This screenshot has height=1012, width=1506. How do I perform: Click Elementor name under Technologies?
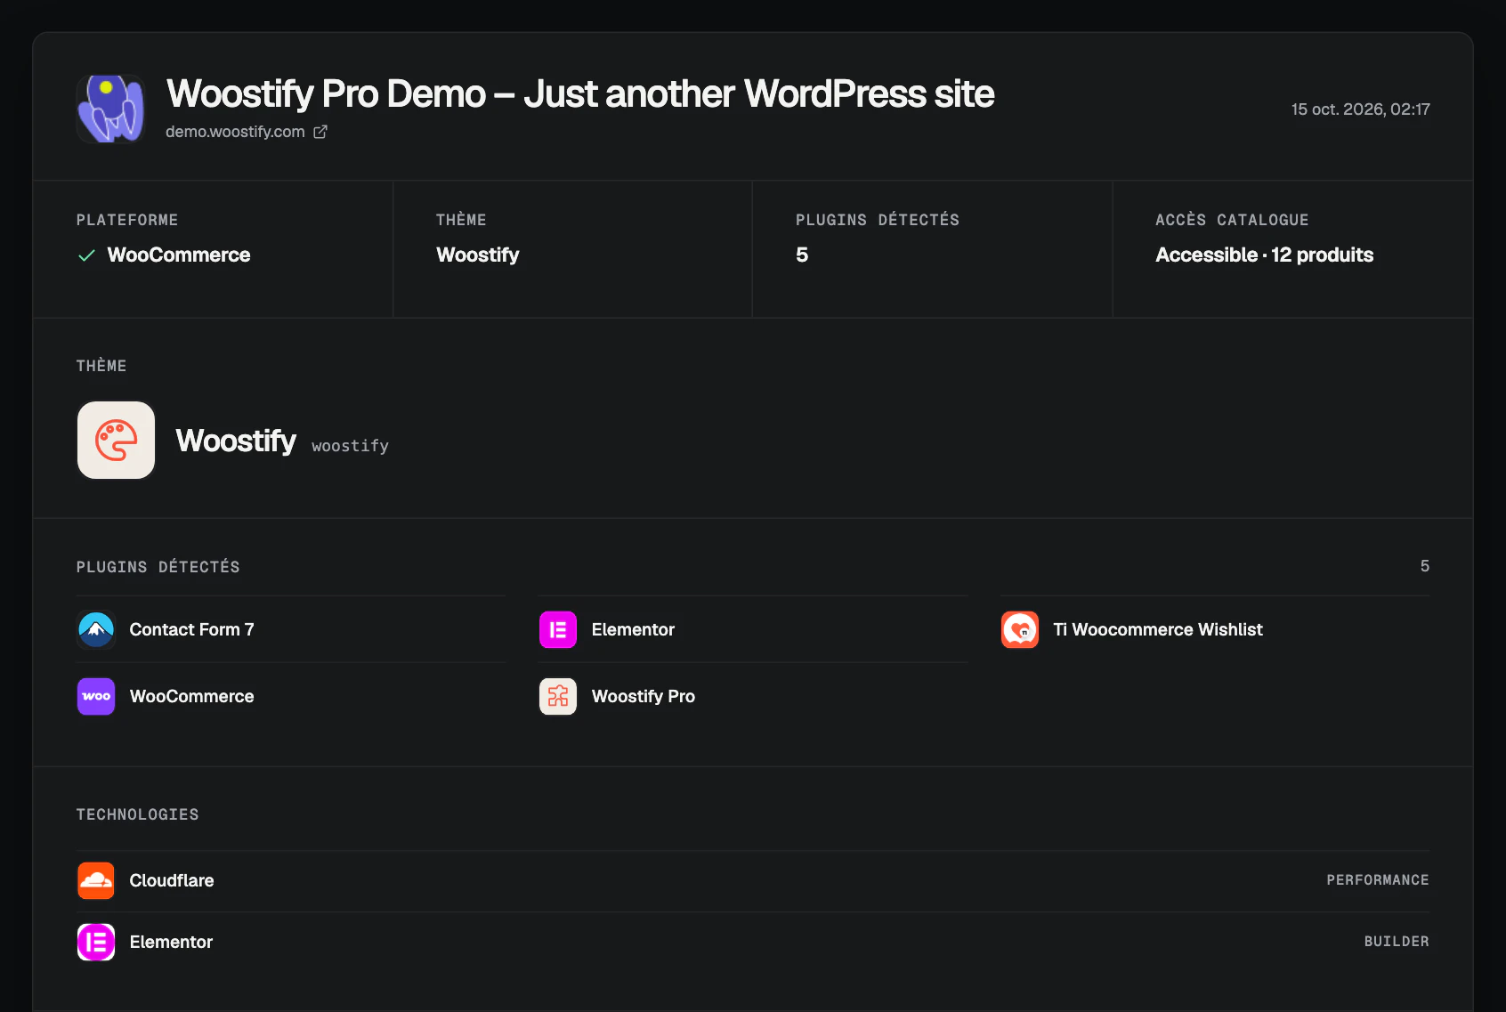point(171,942)
